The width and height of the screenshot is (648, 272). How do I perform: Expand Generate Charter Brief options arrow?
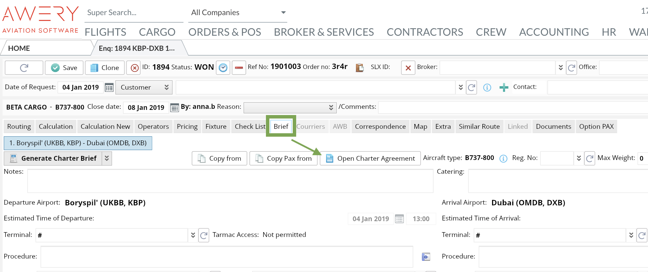(x=107, y=158)
